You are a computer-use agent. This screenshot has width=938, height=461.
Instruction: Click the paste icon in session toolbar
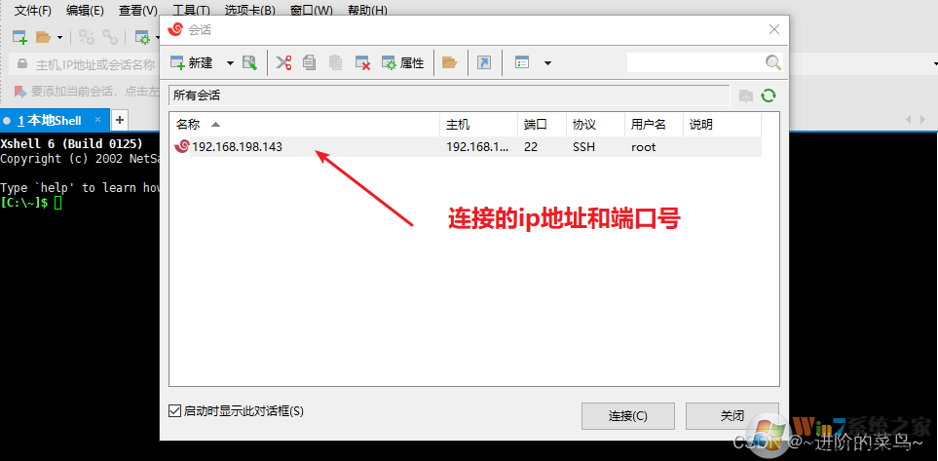click(x=336, y=62)
